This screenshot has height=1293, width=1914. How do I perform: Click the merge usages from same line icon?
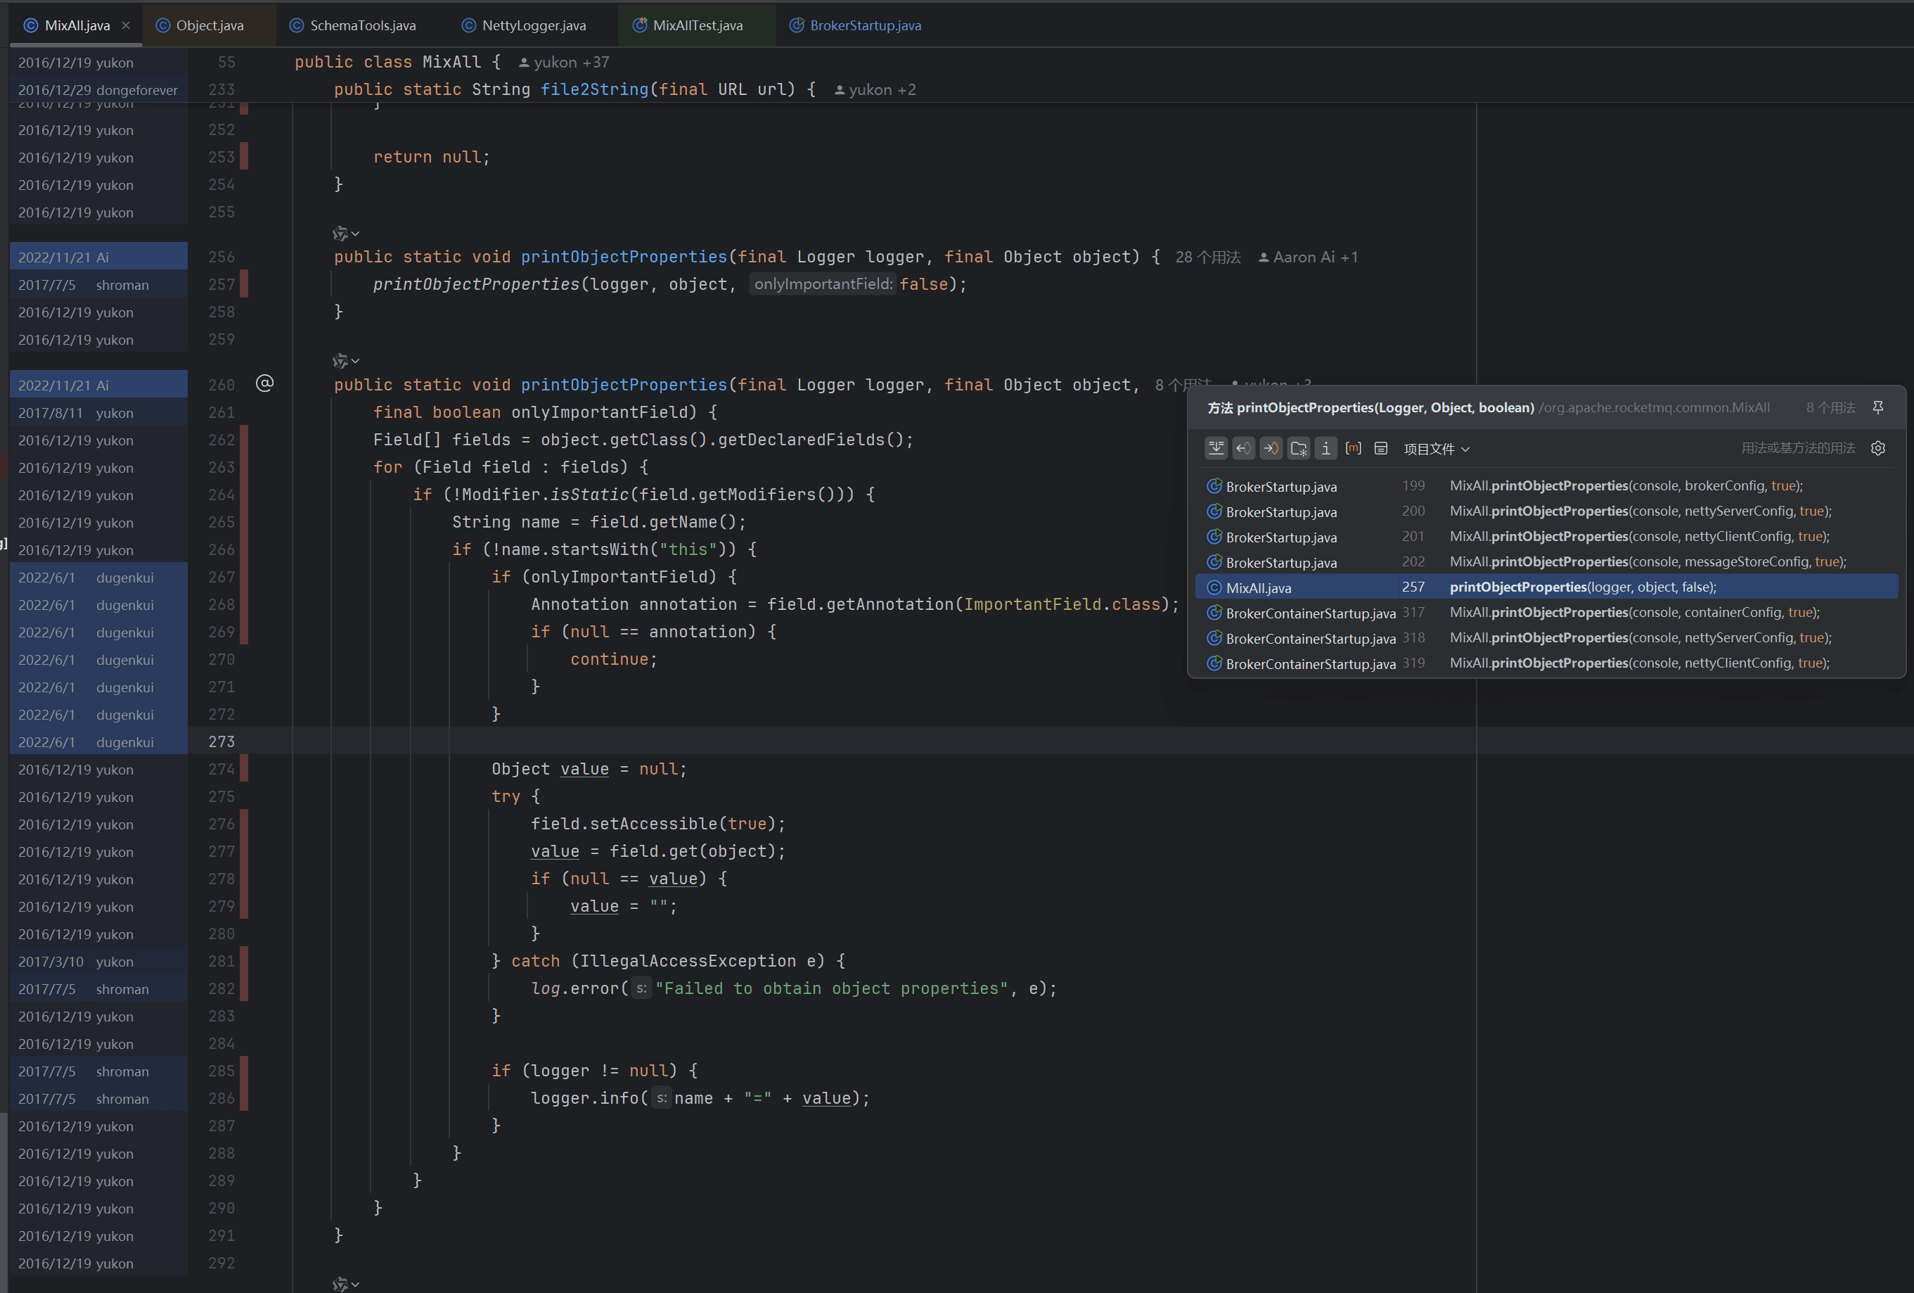[x=1216, y=448]
